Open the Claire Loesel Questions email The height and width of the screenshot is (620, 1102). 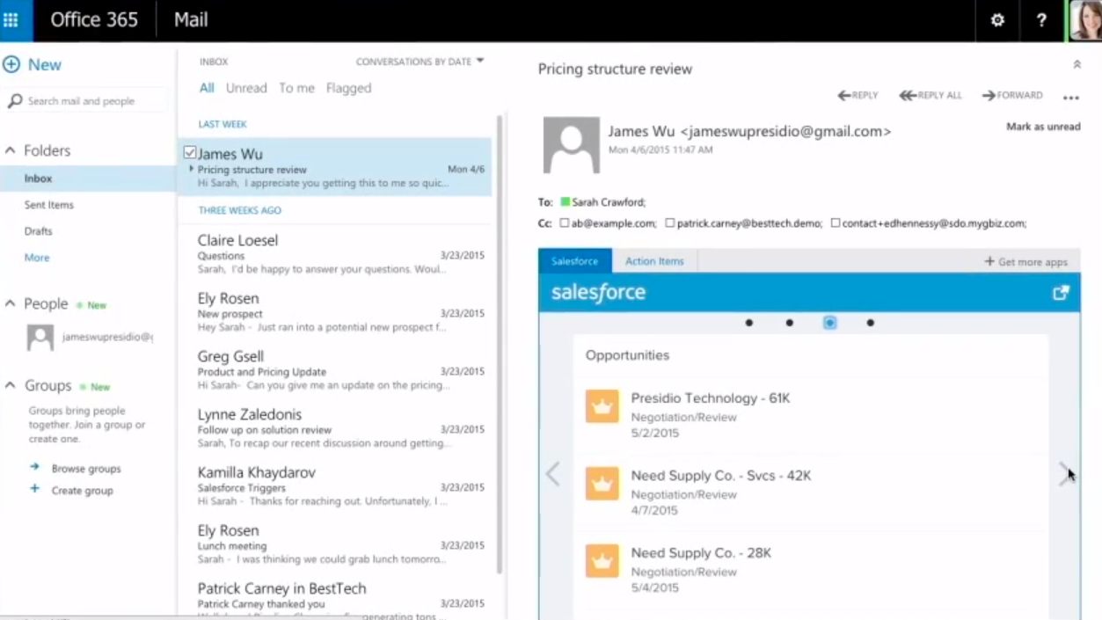(334, 254)
